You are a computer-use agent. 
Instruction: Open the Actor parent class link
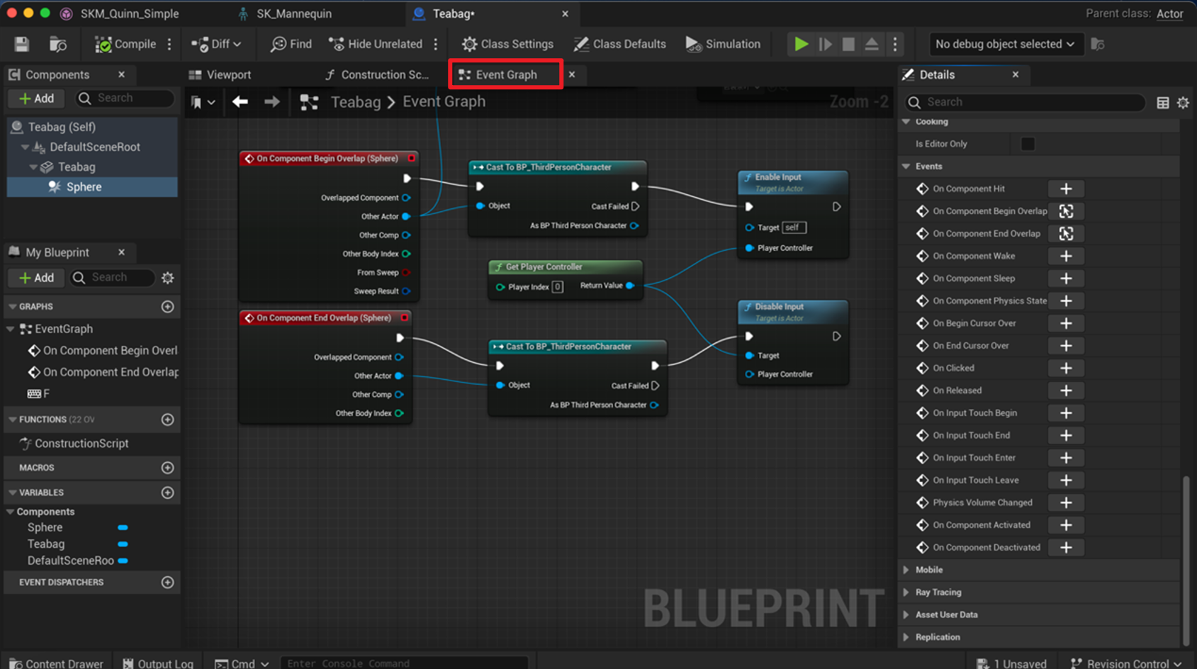pos(1170,13)
